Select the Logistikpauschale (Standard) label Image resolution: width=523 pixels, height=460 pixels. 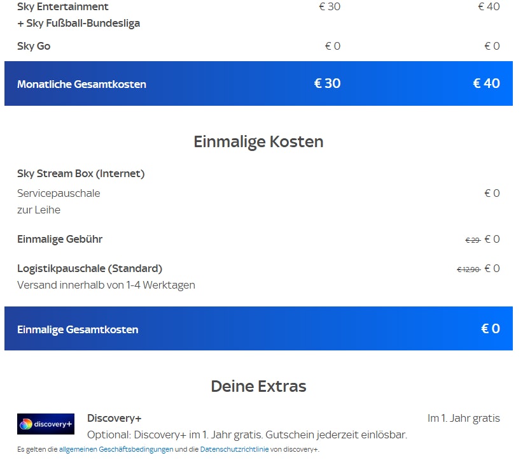tap(90, 268)
